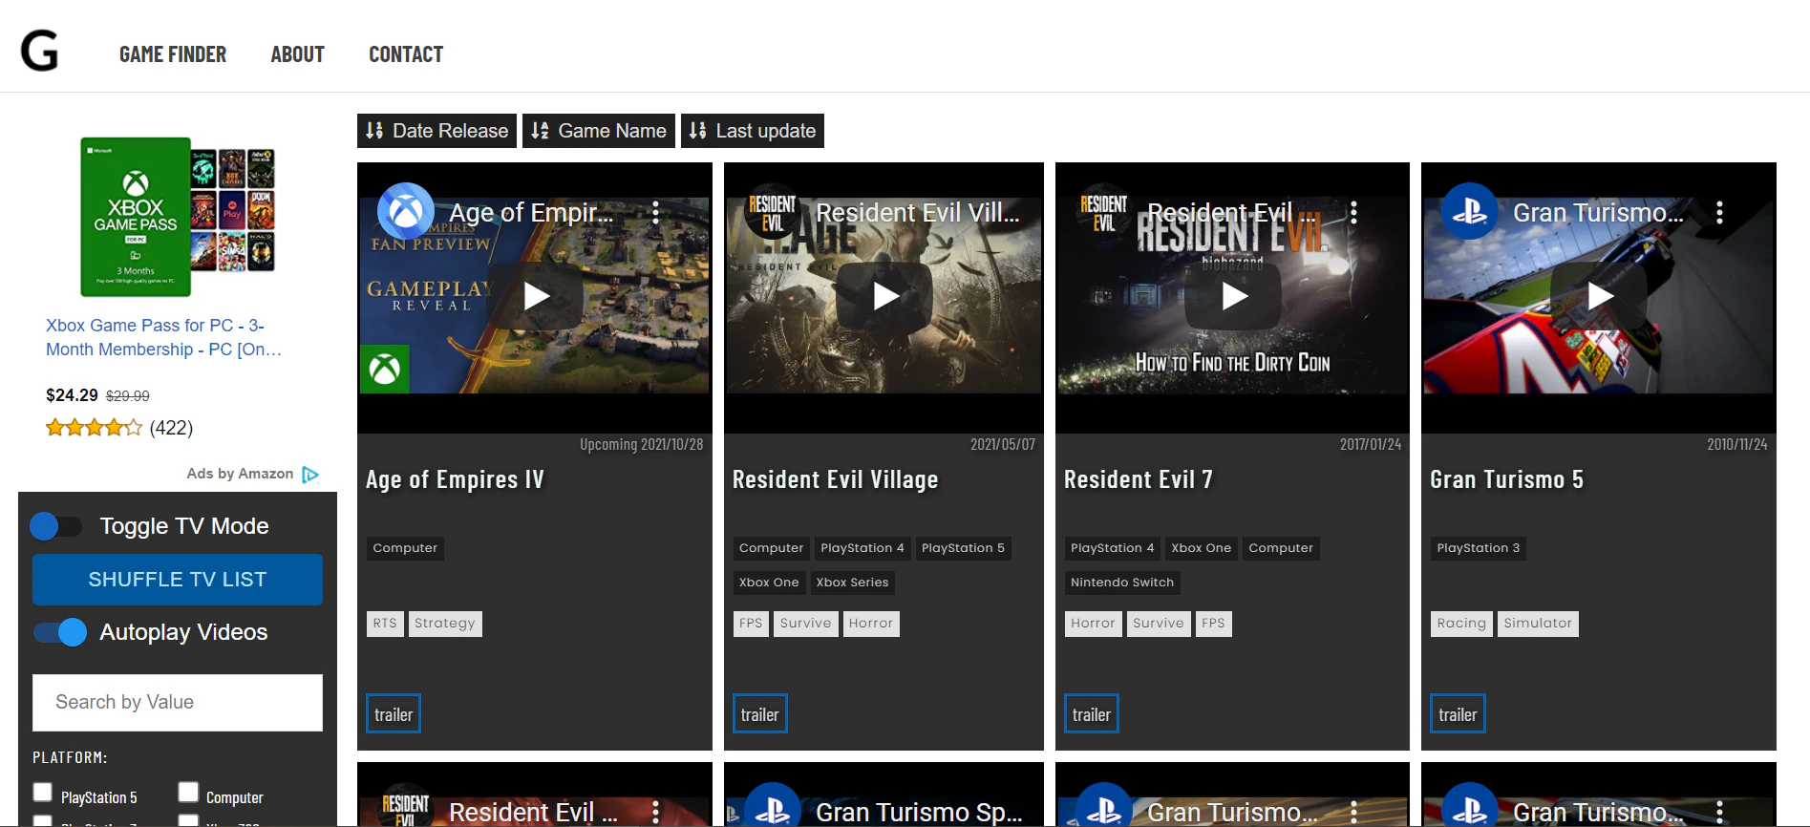Viewport: 1810px width, 827px height.
Task: Click the Resident Evil 7 title
Action: 1139,479
